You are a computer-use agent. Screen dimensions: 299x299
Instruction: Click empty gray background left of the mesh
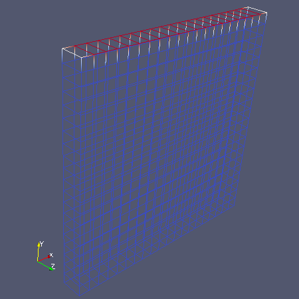(29, 144)
